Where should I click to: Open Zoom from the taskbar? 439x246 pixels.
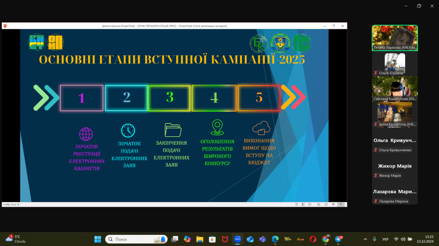pos(237,239)
